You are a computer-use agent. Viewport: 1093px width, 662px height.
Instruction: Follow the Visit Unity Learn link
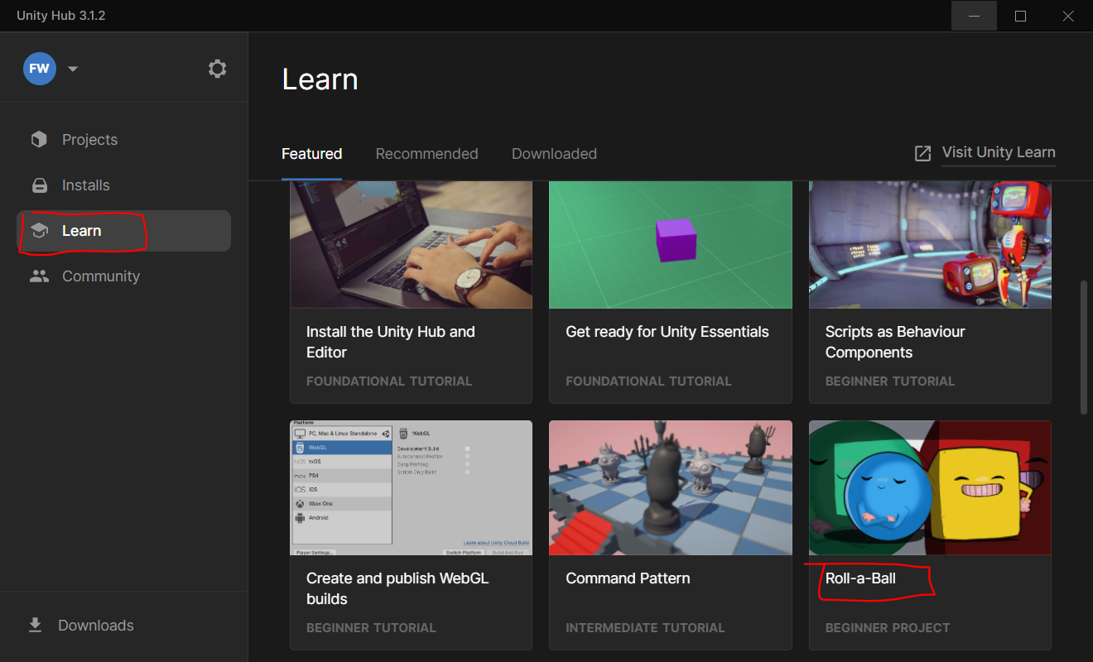click(999, 152)
